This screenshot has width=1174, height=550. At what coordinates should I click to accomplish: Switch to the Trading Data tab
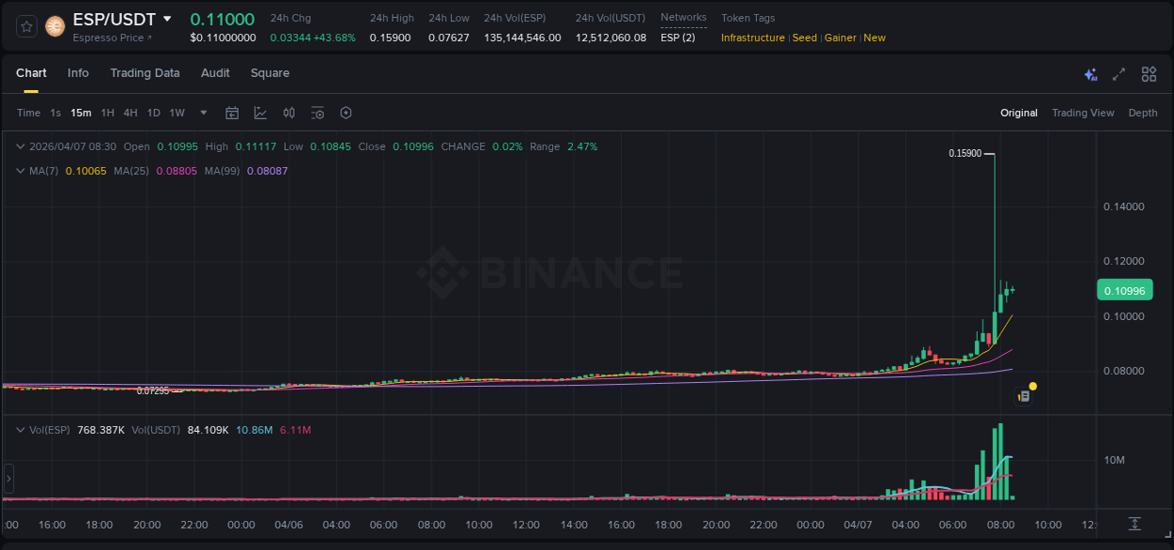(x=145, y=72)
